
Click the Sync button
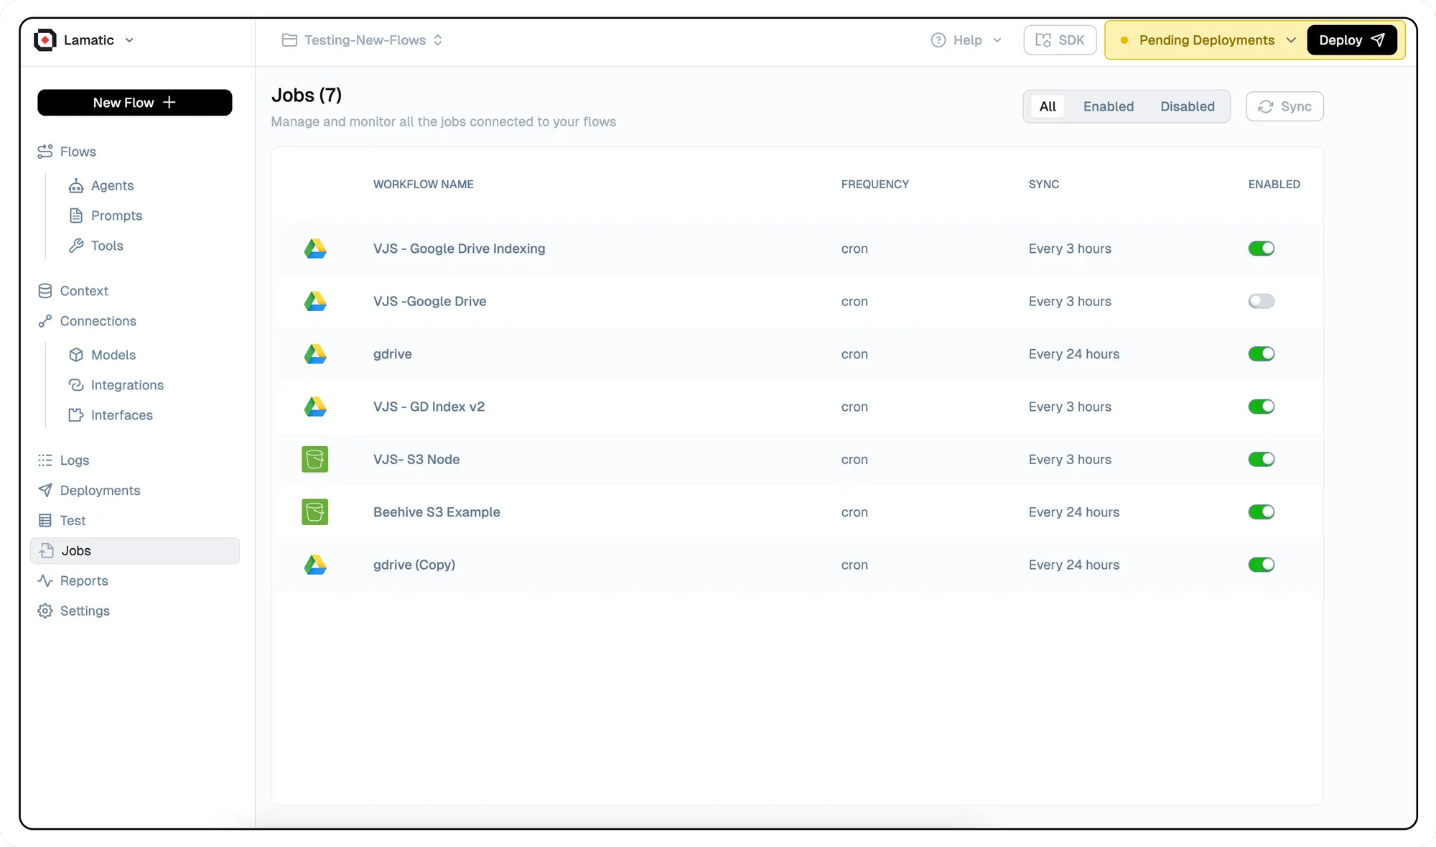pos(1285,106)
